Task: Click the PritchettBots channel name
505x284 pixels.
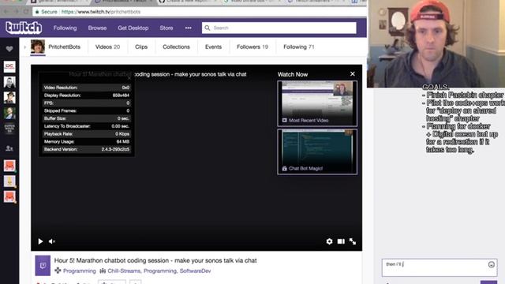Action: point(64,47)
